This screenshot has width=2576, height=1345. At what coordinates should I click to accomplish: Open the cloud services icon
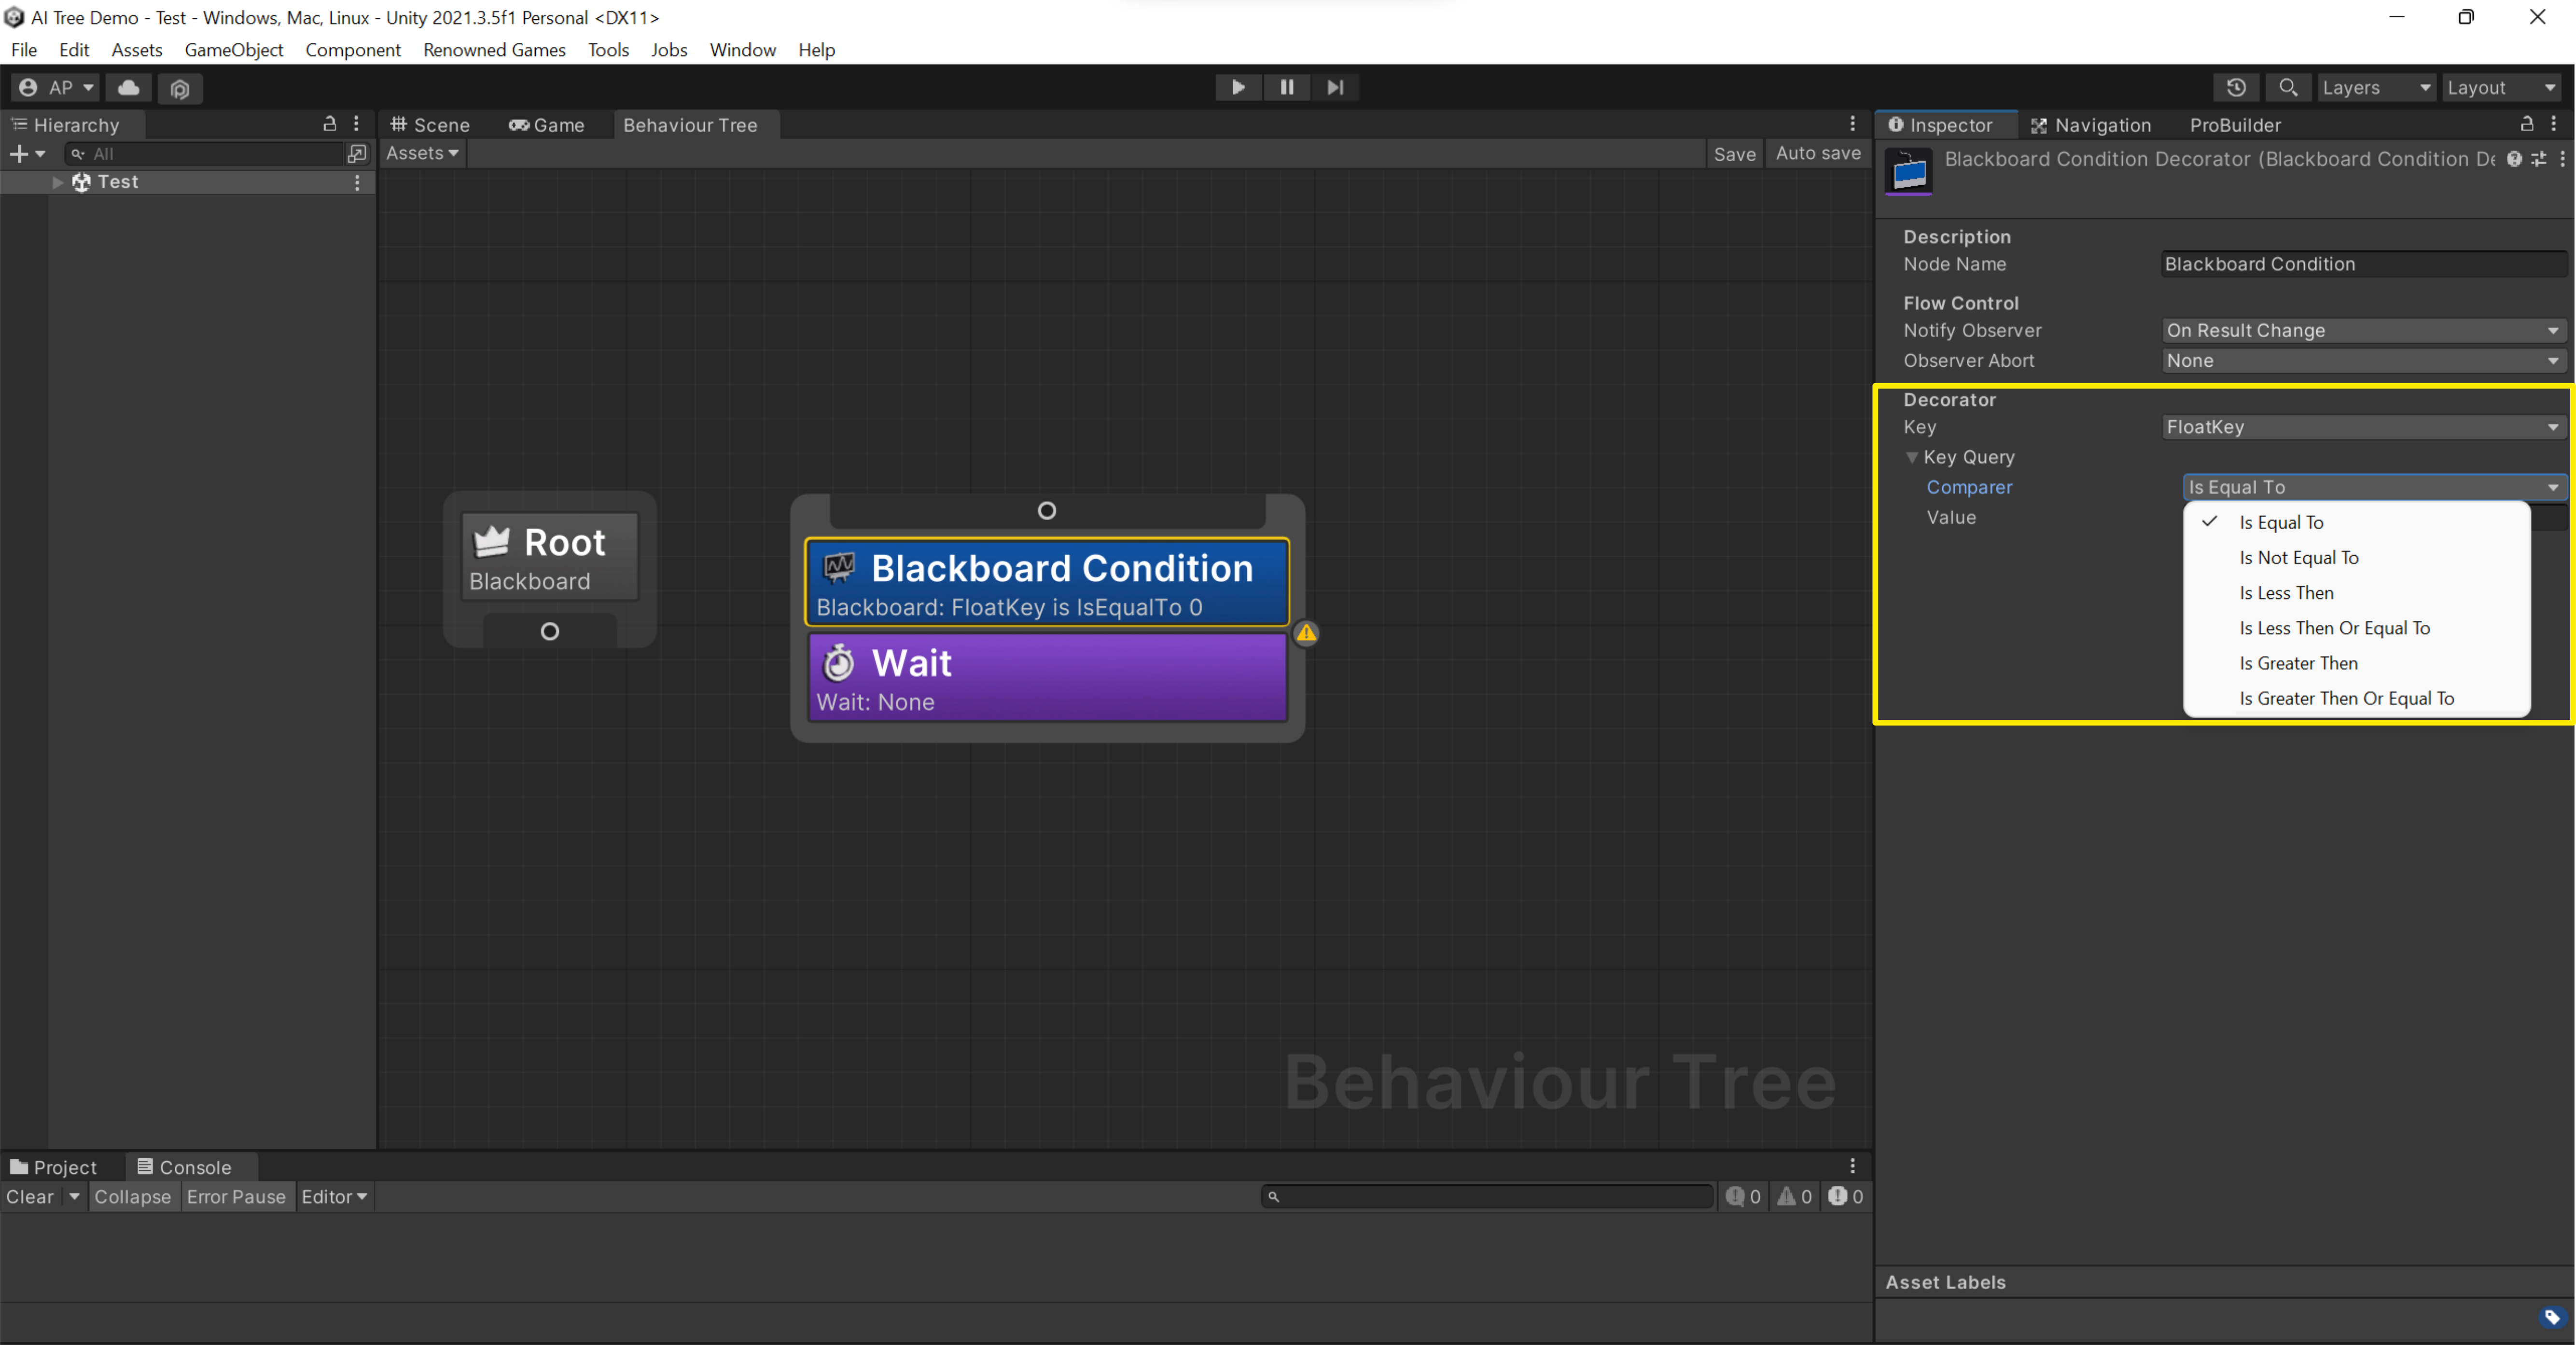pos(129,88)
